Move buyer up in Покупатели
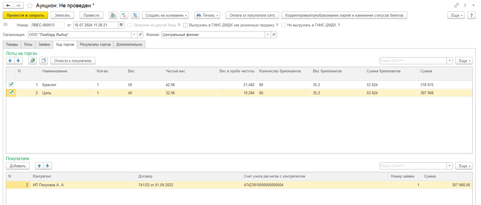The image size is (481, 205). tap(39, 166)
